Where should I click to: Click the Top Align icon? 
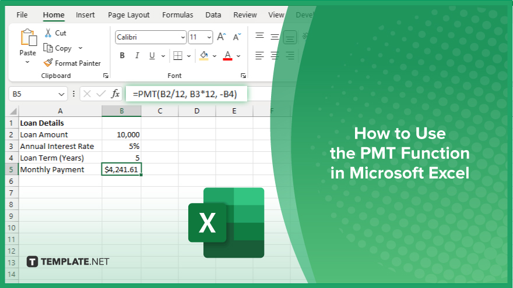(x=260, y=37)
